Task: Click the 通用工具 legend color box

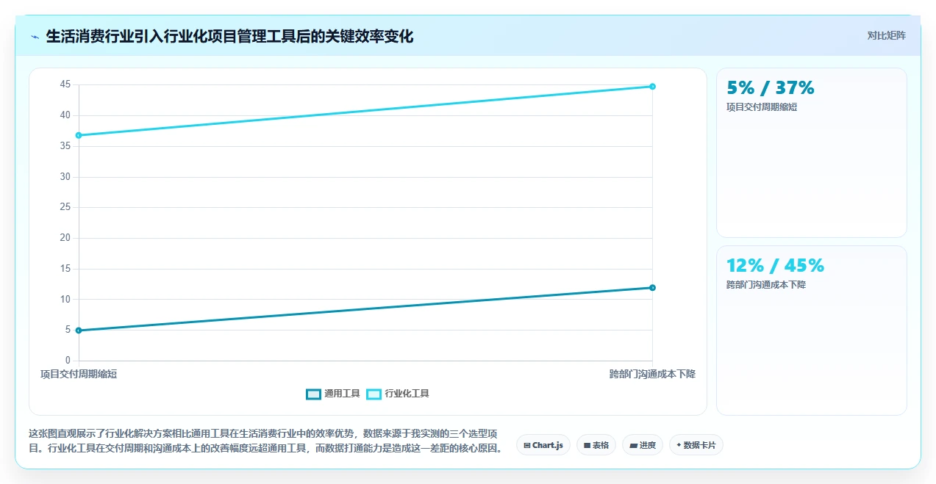Action: (x=314, y=394)
